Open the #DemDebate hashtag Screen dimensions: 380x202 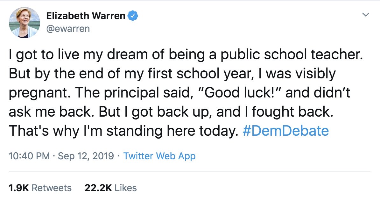[285, 131]
